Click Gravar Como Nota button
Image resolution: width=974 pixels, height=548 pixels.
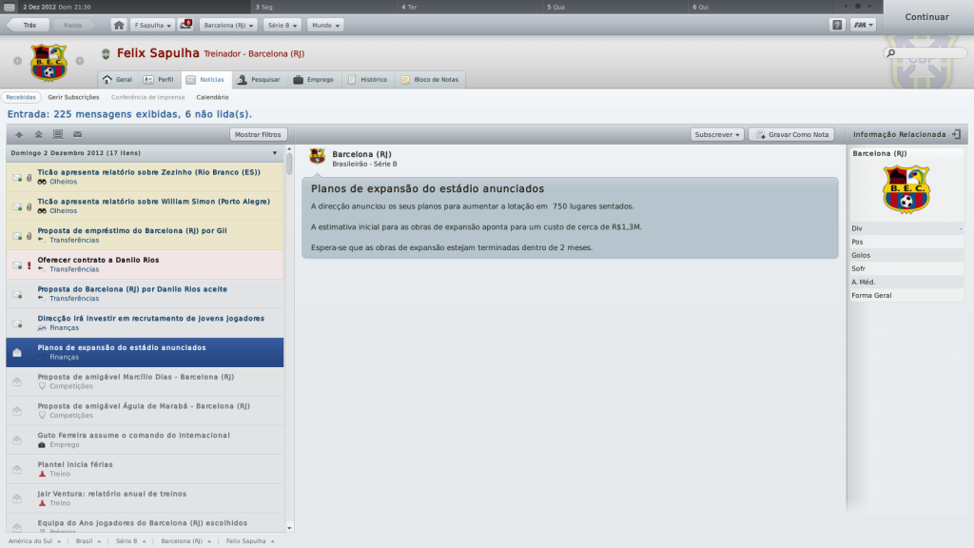coord(792,134)
